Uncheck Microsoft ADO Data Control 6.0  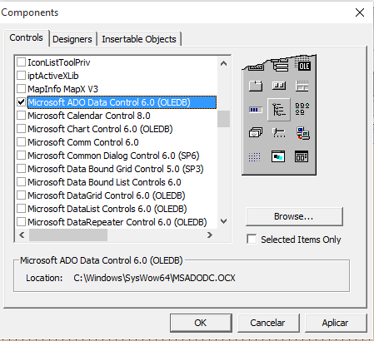pos(22,102)
